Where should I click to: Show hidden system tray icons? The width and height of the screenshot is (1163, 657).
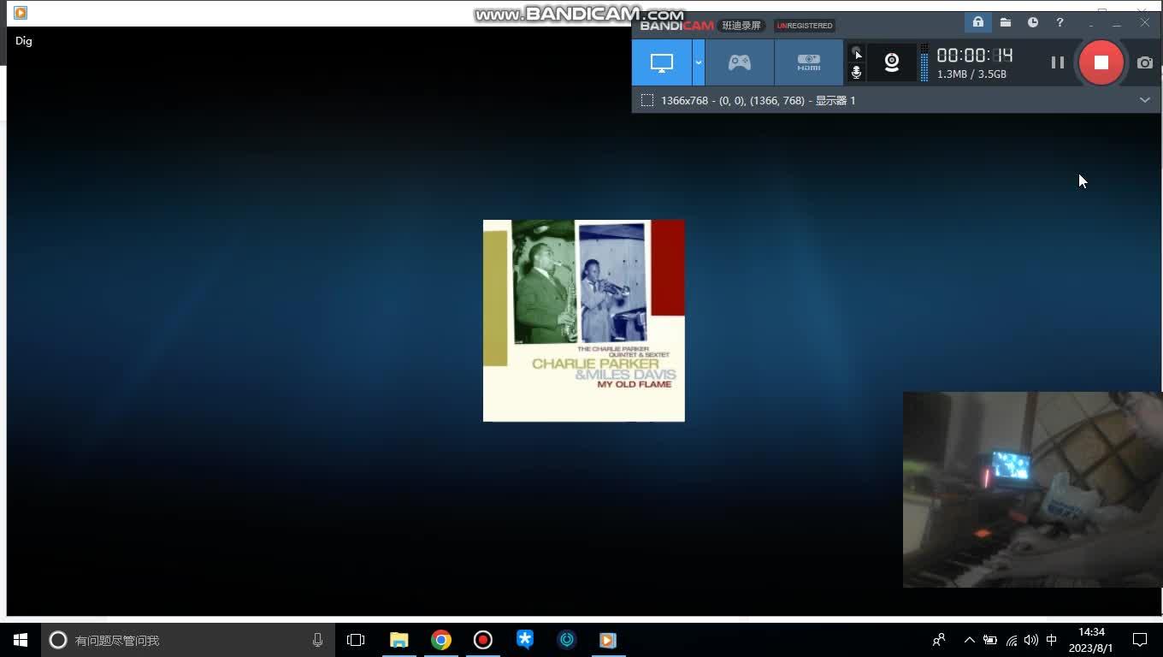(969, 640)
